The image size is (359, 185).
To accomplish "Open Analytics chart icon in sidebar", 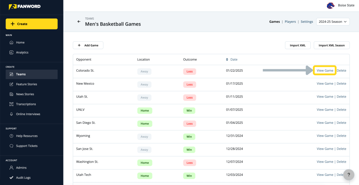I will 11,52.
